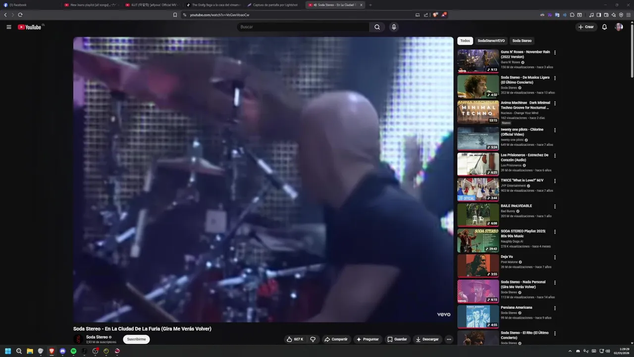Switch to the Facebook browser tab
The height and width of the screenshot is (357, 634).
click(x=30, y=5)
